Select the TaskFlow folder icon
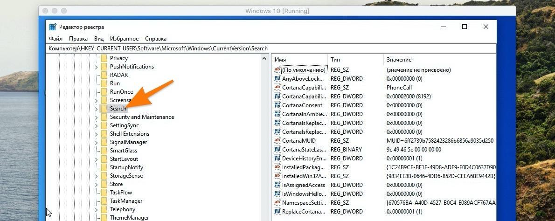 click(x=104, y=193)
